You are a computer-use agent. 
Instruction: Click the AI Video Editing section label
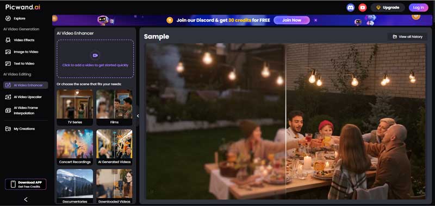click(17, 74)
